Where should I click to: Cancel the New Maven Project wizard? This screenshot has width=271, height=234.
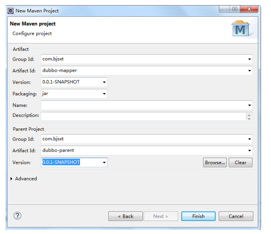coord(236,216)
